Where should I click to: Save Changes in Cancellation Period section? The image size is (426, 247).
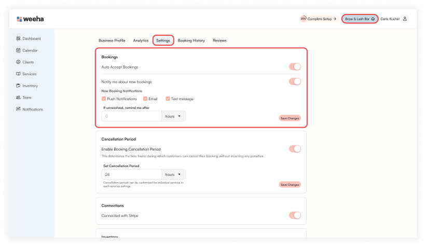[x=290, y=185]
